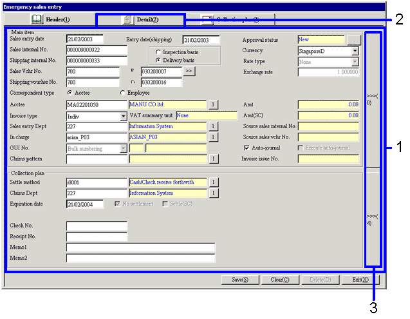Click the Exit(X) button
This screenshot has width=410, height=319.
(360, 280)
